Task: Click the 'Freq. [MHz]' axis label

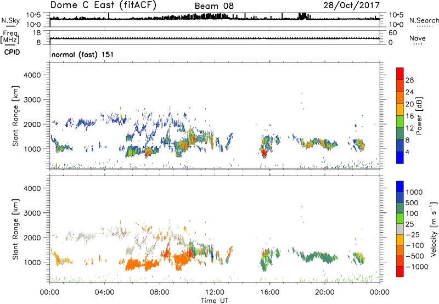Action: (10, 37)
